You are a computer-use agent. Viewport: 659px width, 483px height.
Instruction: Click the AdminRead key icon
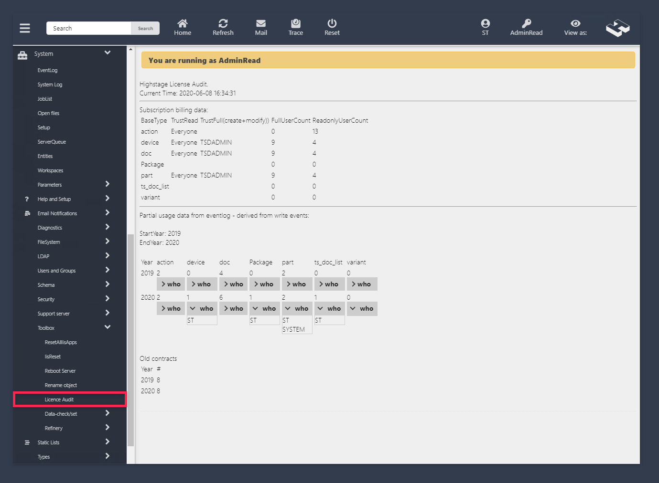527,23
